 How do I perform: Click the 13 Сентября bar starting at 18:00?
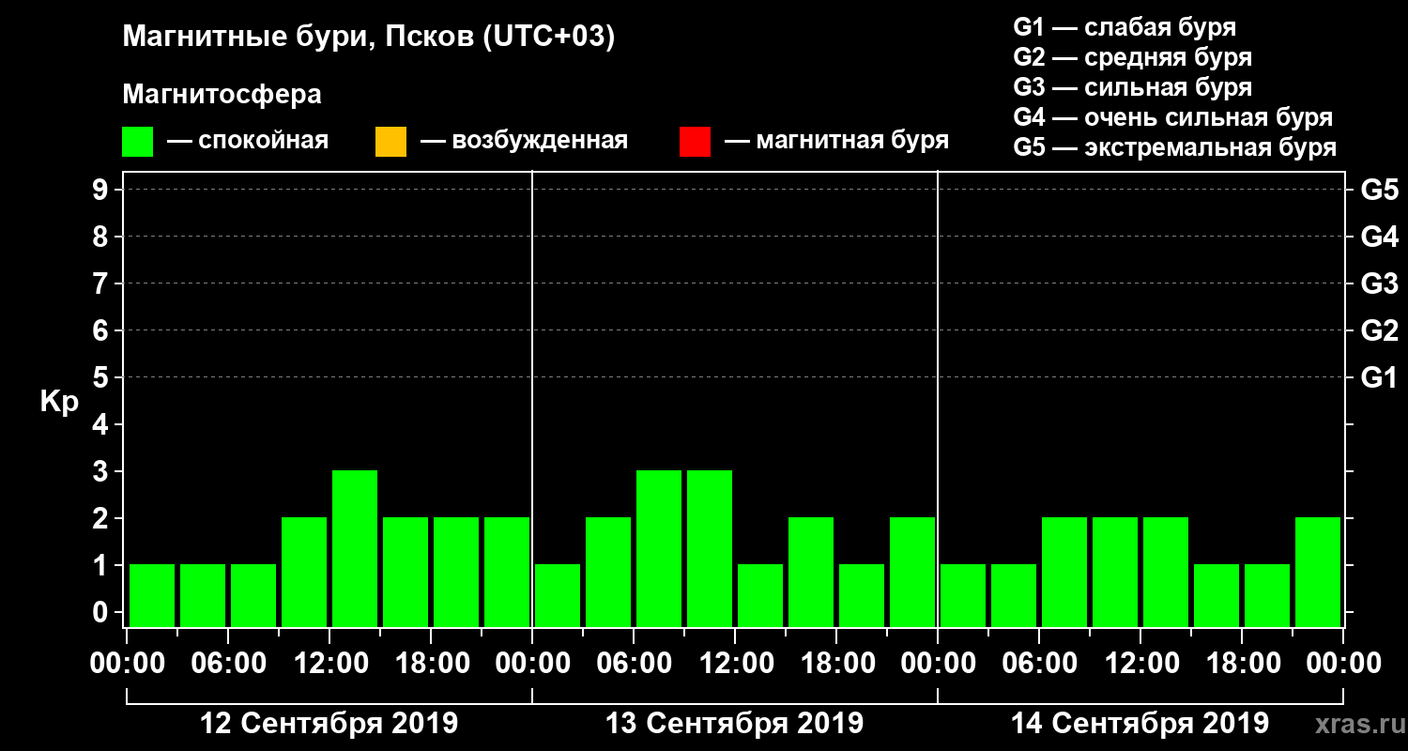pos(862,595)
